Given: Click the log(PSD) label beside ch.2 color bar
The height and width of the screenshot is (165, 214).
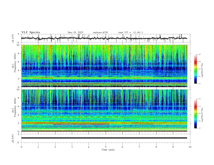Looking at the screenshot, I should (x=202, y=115).
